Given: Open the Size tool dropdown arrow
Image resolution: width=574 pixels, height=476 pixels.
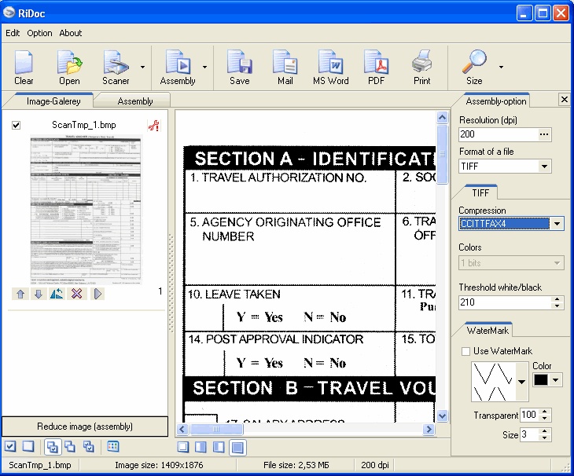Looking at the screenshot, I should click(501, 67).
